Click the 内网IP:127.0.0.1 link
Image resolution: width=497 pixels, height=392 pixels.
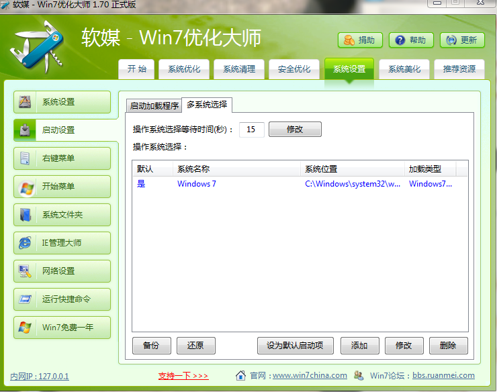(40, 377)
